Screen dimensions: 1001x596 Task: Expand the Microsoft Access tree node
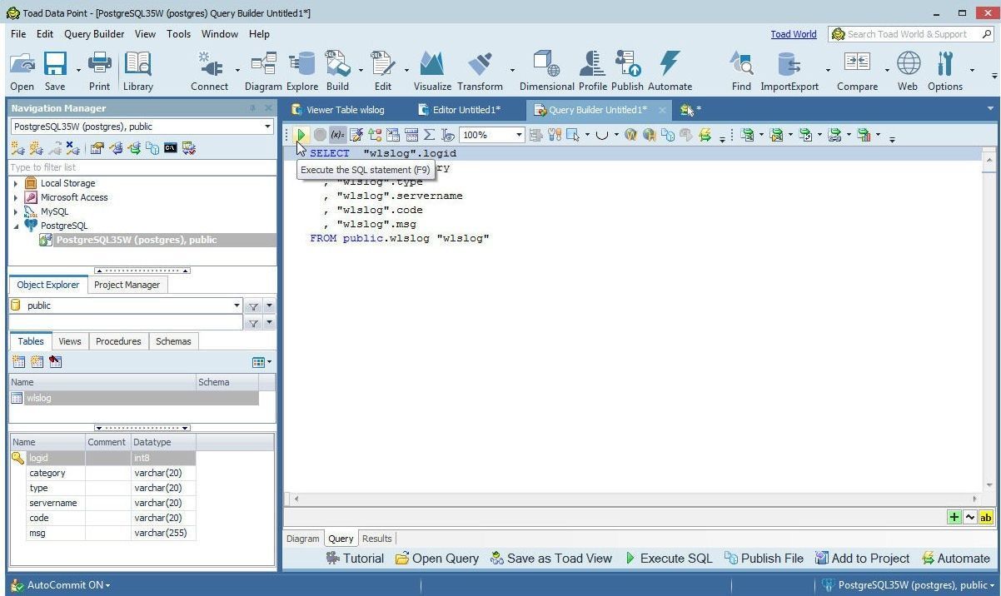16,197
